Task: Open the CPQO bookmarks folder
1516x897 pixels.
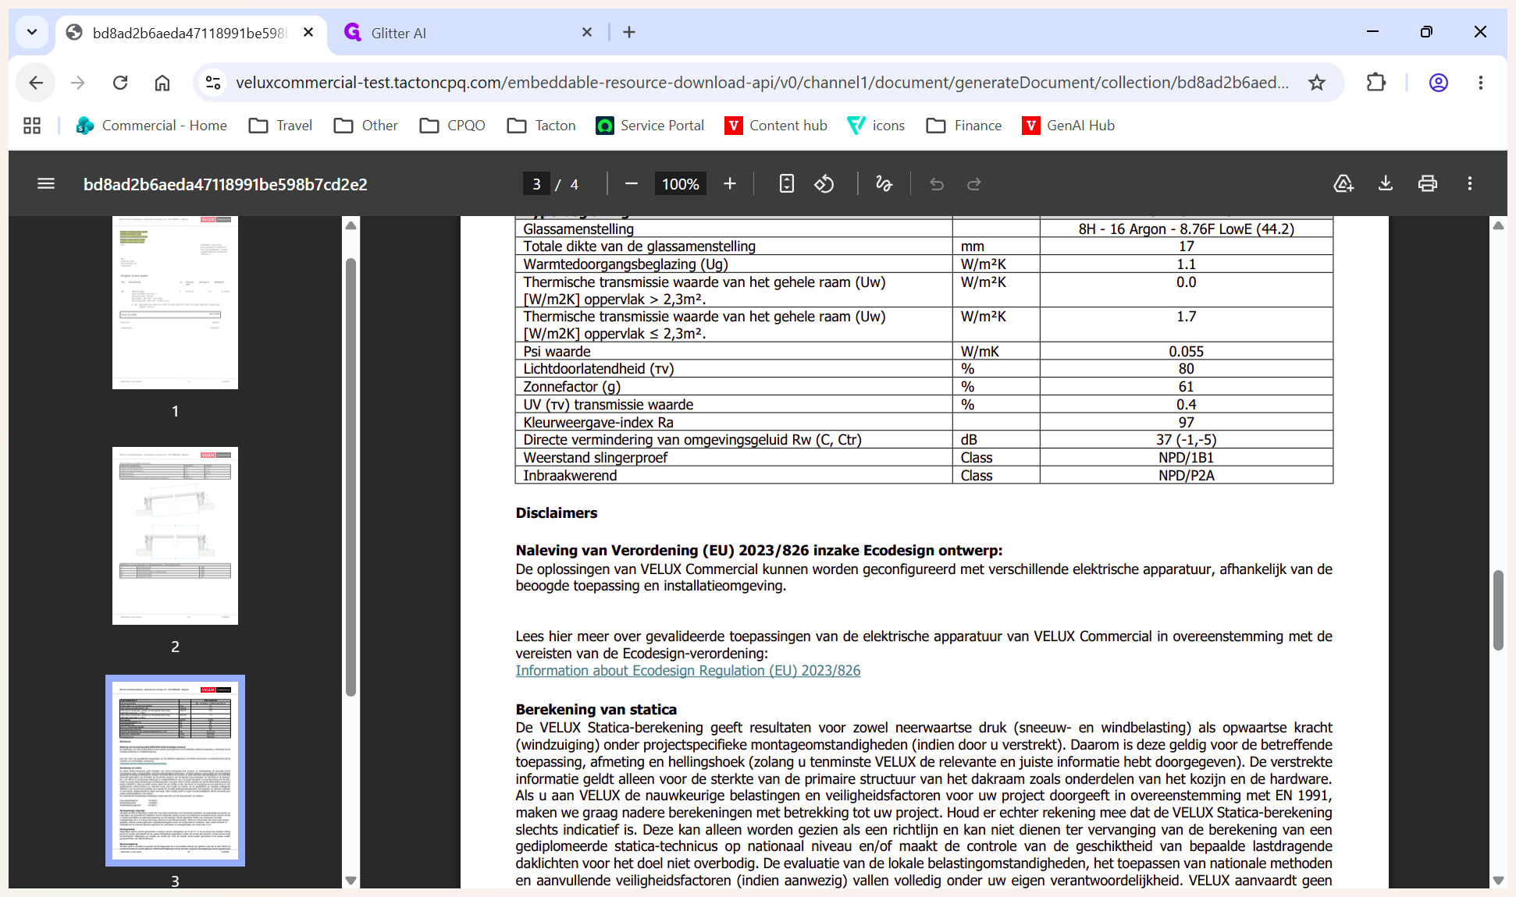Action: [453, 126]
